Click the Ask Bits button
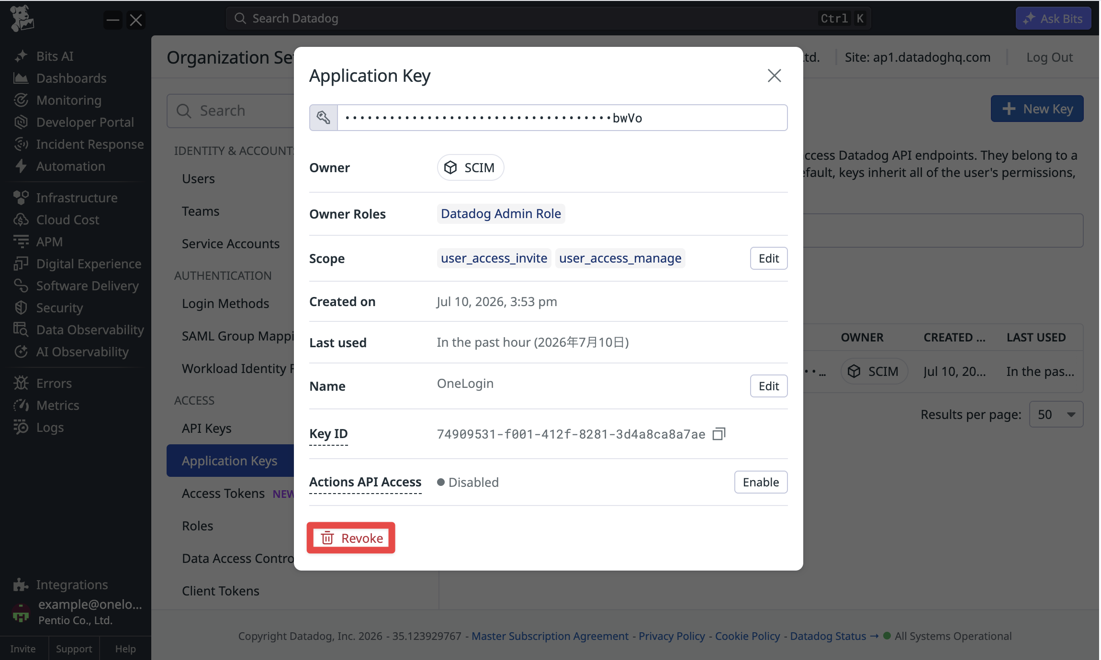This screenshot has height=660, width=1101. pos(1053,18)
